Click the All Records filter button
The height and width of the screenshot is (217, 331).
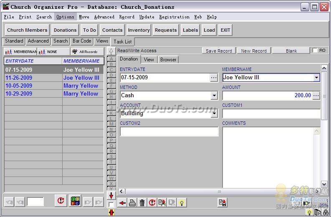(x=87, y=52)
